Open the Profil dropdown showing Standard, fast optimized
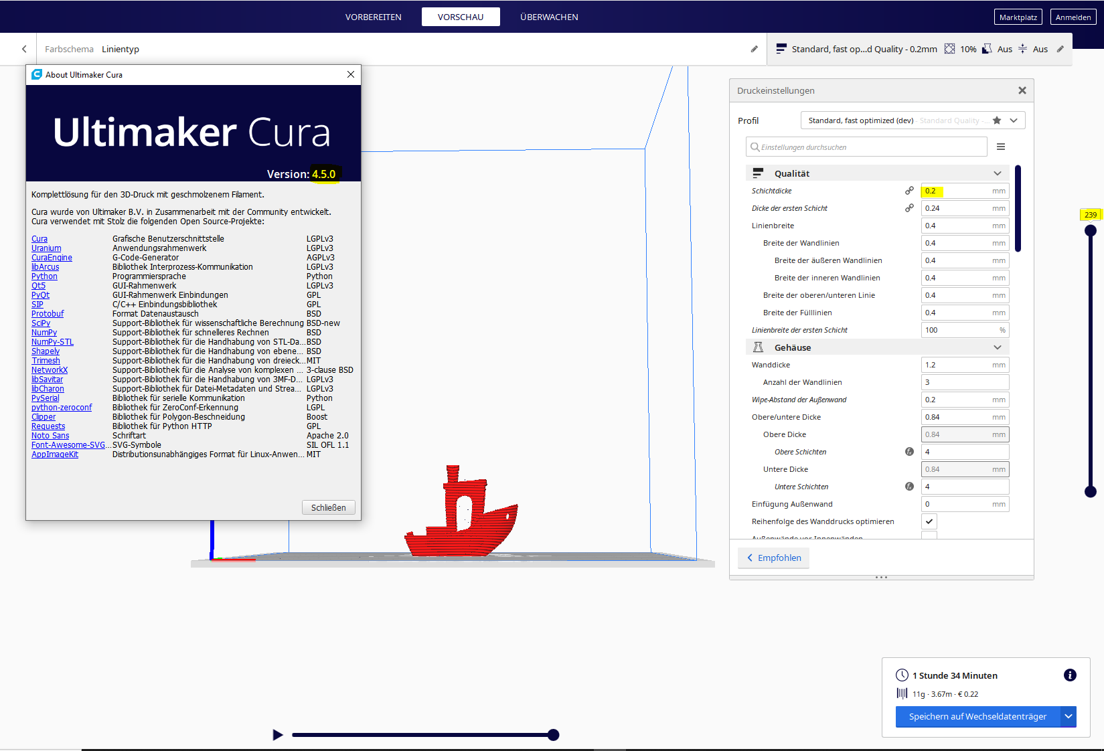Screen dimensions: 1104x751 tap(1014, 120)
